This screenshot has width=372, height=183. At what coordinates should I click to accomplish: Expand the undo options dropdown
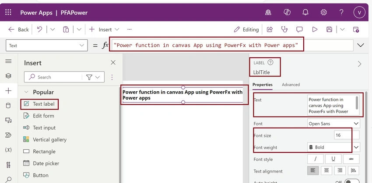pyautogui.click(x=53, y=29)
